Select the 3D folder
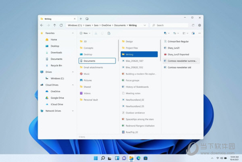The height and width of the screenshot is (162, 242). (x=97, y=42)
